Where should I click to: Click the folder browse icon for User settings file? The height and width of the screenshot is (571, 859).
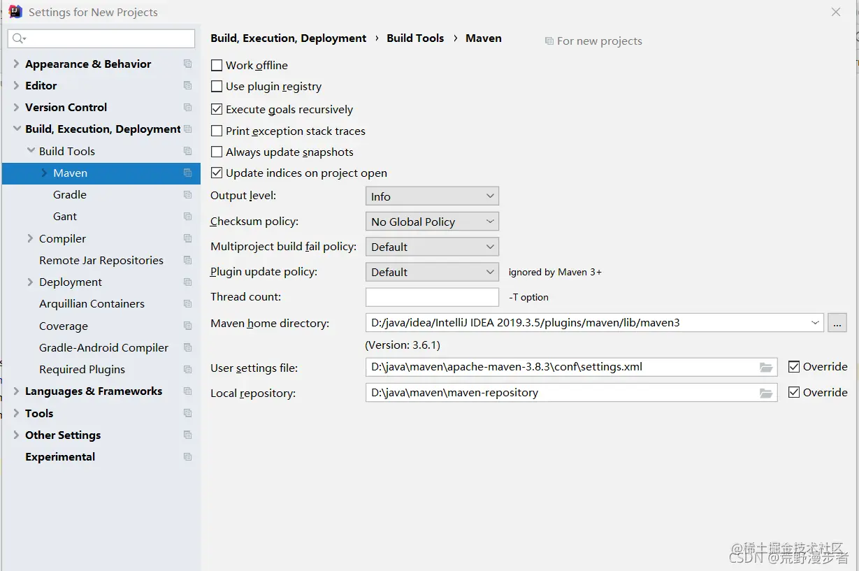[766, 367]
